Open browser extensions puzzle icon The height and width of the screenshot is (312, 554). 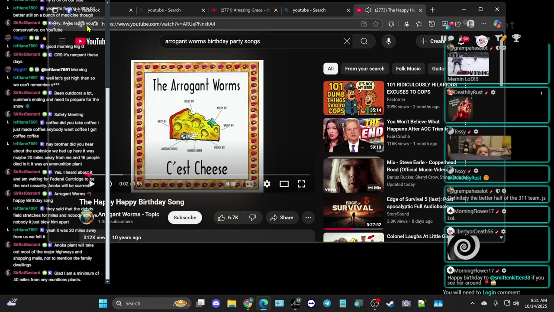click(392, 24)
